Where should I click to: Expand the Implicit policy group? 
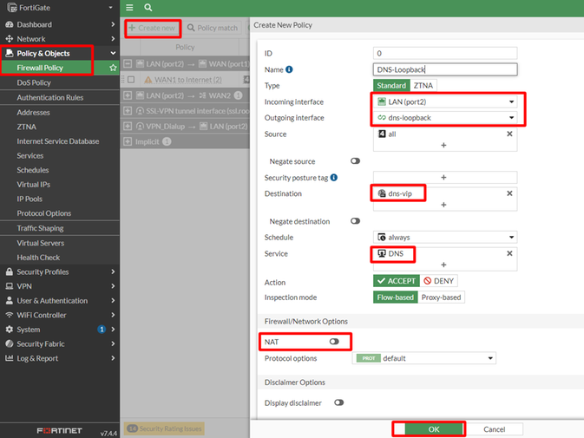pyautogui.click(x=128, y=141)
